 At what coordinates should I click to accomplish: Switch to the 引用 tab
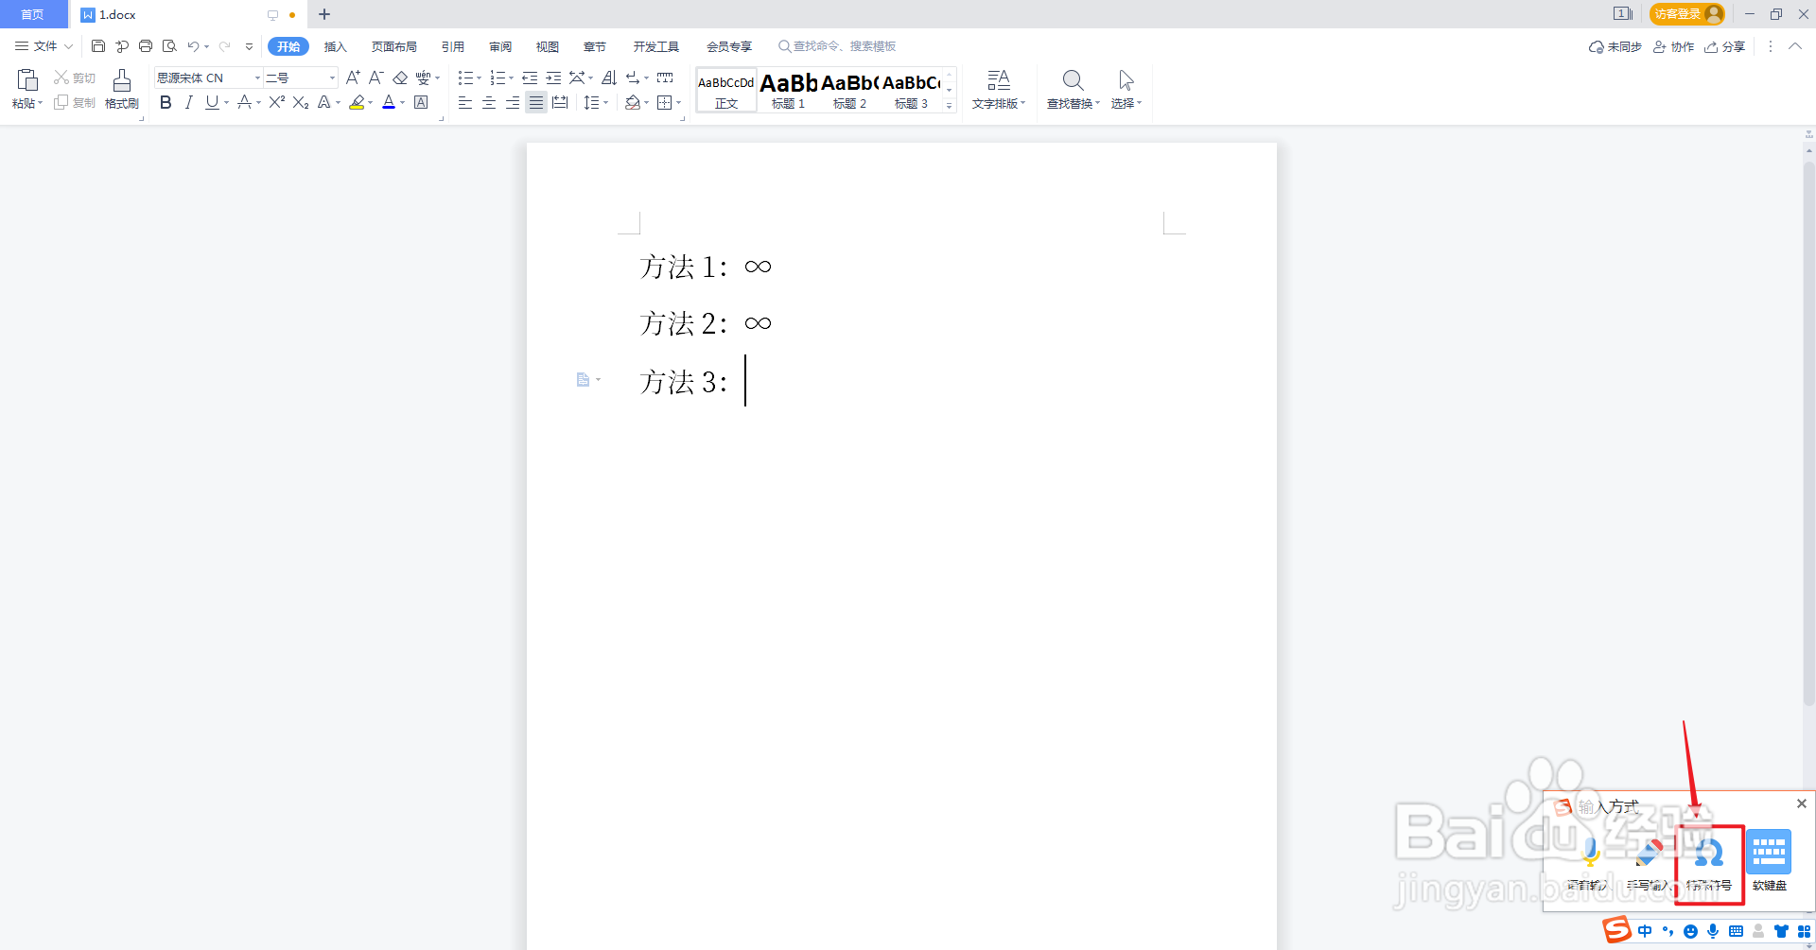453,46
